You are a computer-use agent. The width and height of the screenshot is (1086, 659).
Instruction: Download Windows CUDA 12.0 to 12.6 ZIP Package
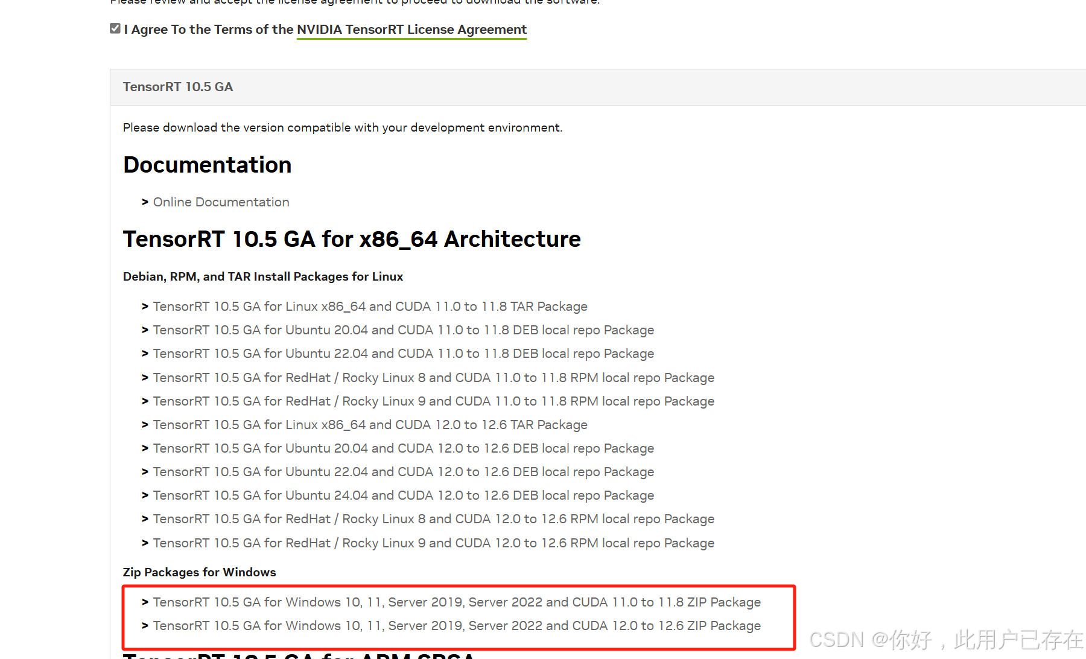457,626
